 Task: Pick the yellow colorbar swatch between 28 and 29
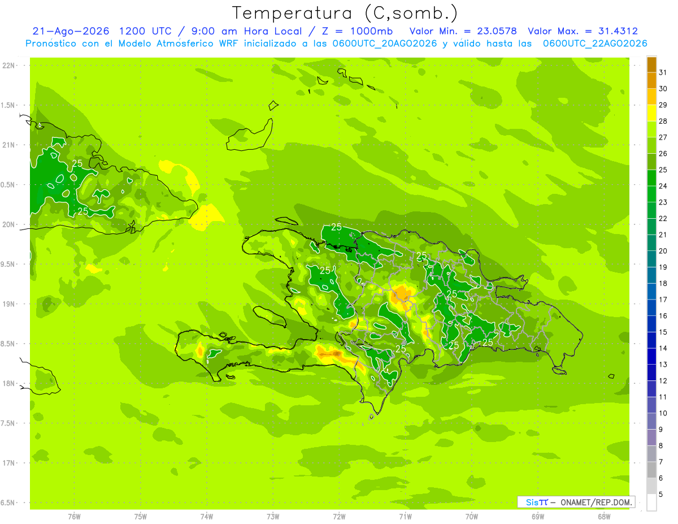coord(651,113)
